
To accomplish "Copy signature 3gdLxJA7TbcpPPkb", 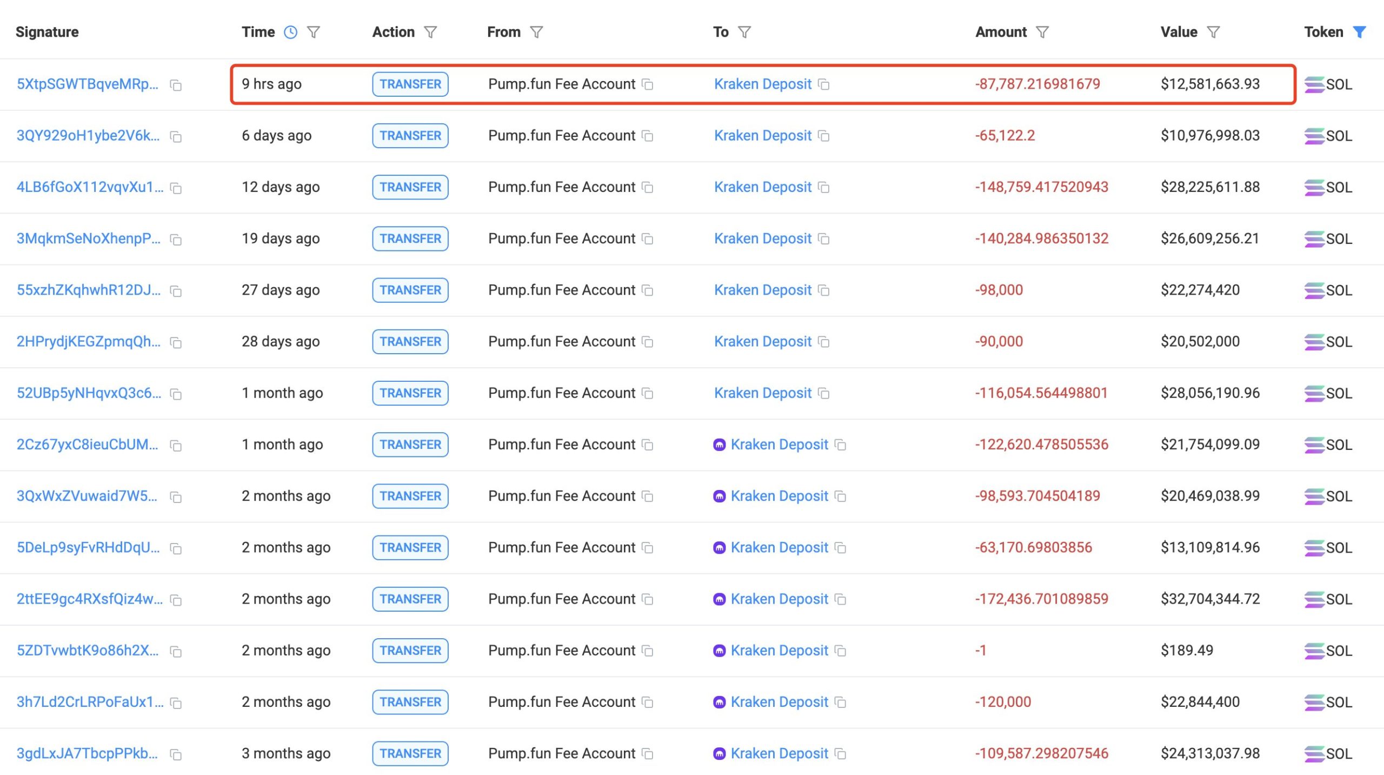I will pos(176,754).
